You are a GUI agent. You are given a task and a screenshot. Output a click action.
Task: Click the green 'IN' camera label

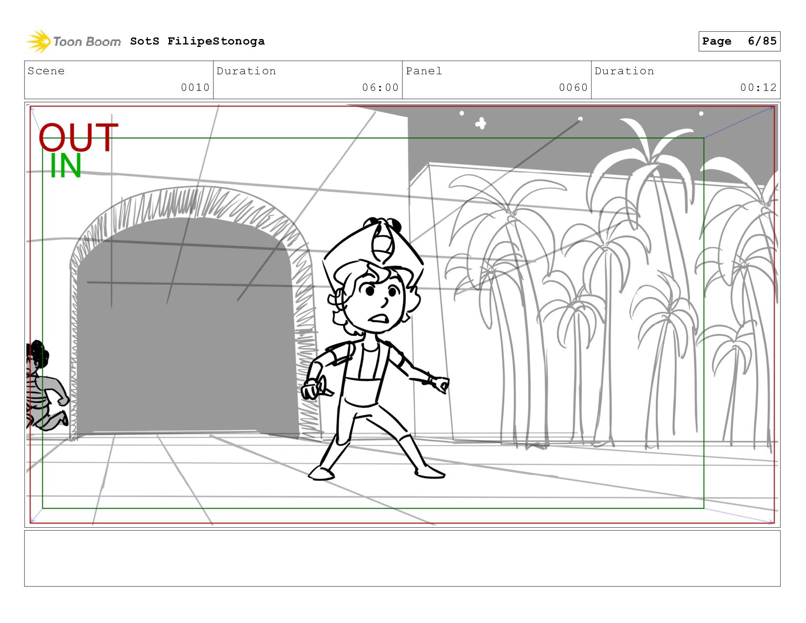[x=65, y=166]
